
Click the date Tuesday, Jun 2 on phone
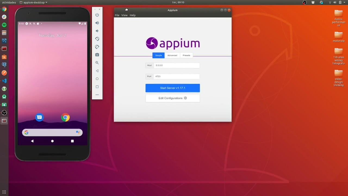52,35
